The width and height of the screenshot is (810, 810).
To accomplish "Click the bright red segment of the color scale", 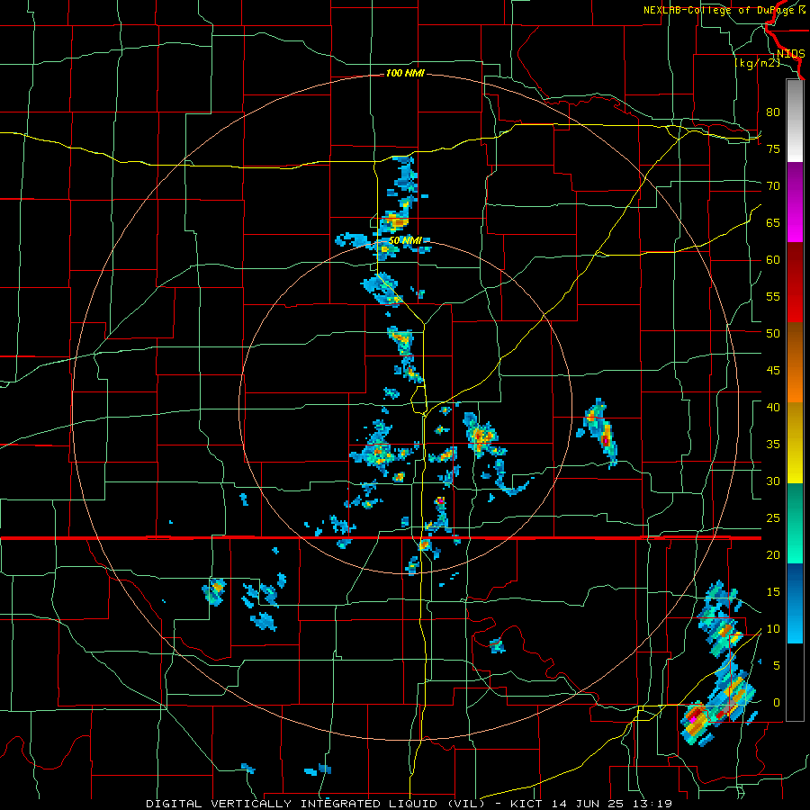I will pos(795,282).
